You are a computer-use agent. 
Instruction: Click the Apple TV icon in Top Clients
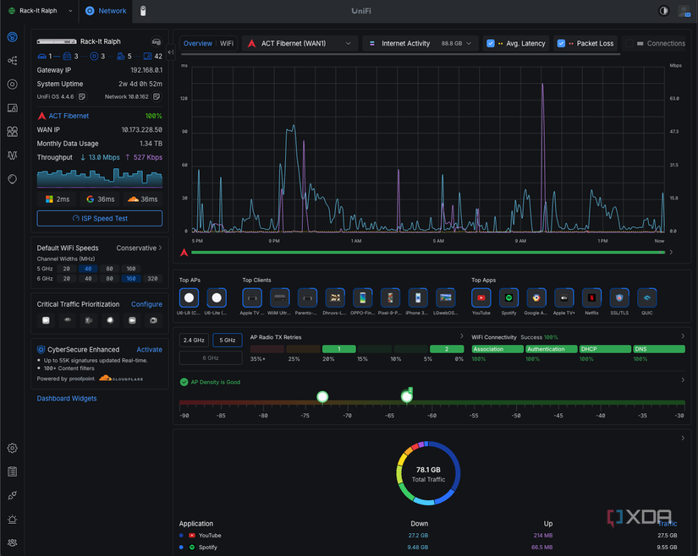[x=250, y=298]
